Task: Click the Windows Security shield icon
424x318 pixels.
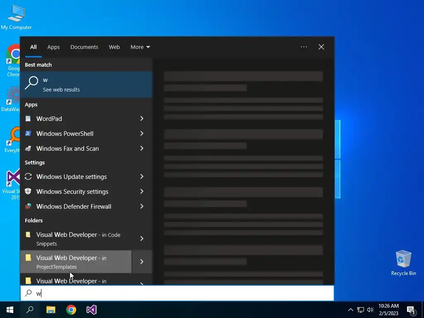Action: [x=28, y=191]
